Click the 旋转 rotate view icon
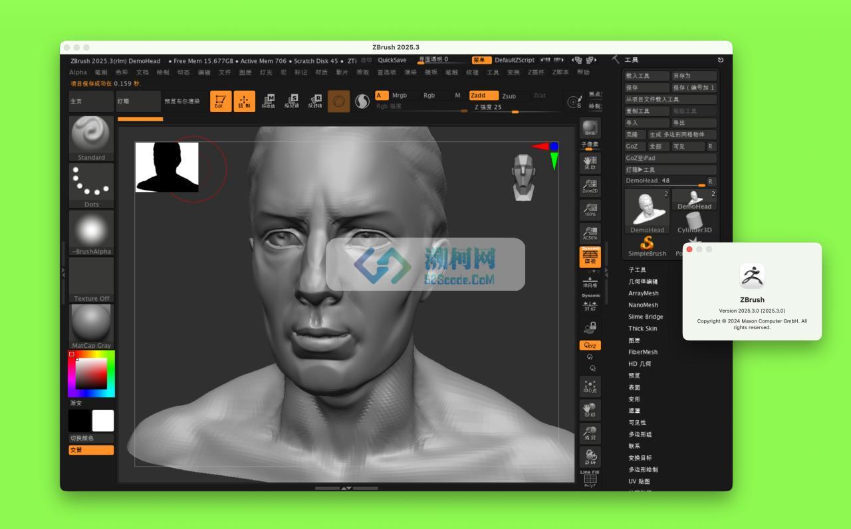 click(590, 457)
